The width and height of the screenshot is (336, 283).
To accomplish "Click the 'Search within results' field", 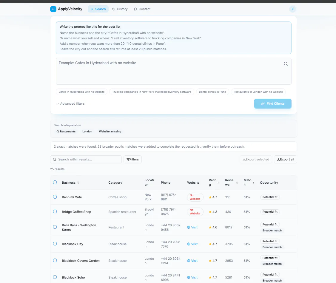I will 86,160.
